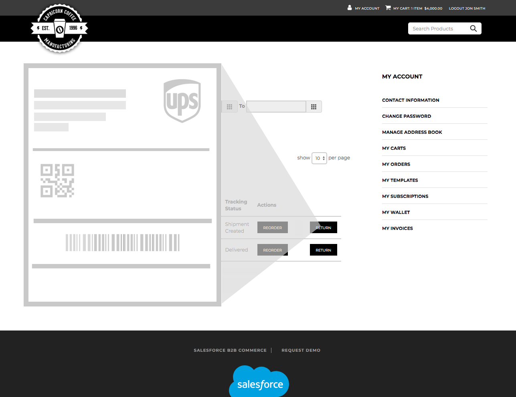The width and height of the screenshot is (516, 397).
Task: Click the To date input field
Action: (276, 107)
